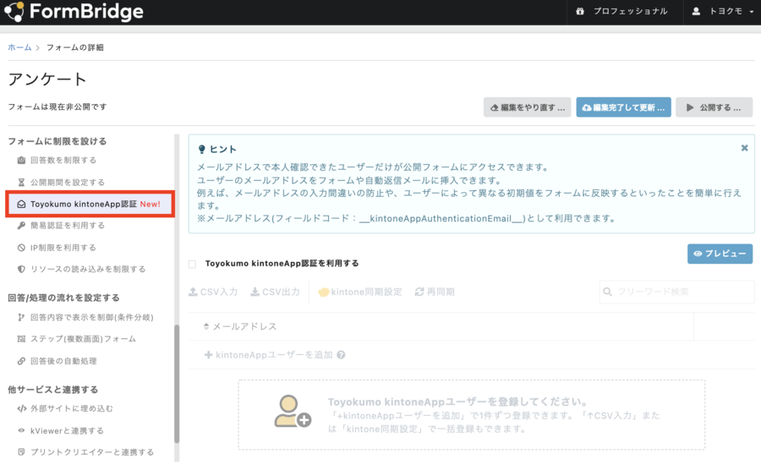Open kintone同期設定
The width and height of the screenshot is (761, 470).
pos(360,292)
